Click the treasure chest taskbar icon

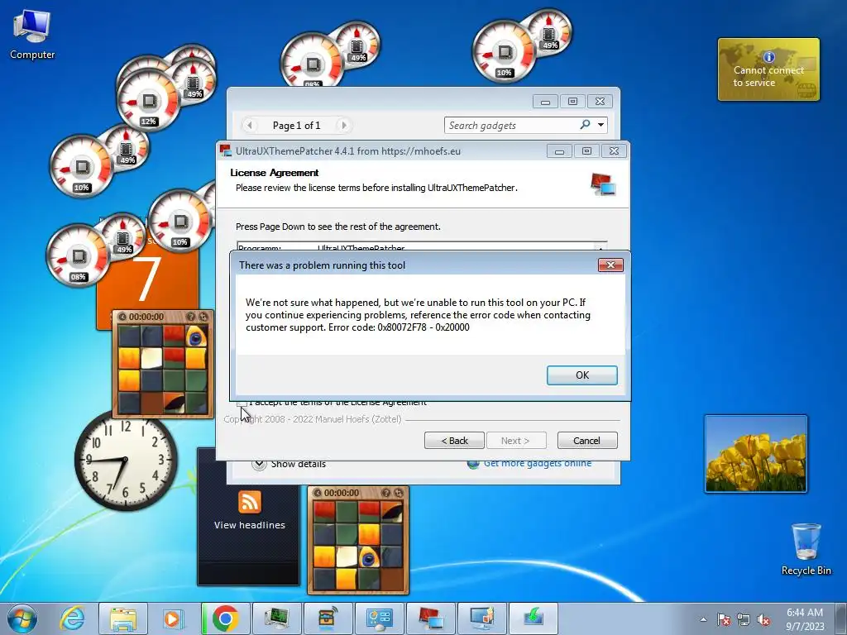tap(328, 618)
